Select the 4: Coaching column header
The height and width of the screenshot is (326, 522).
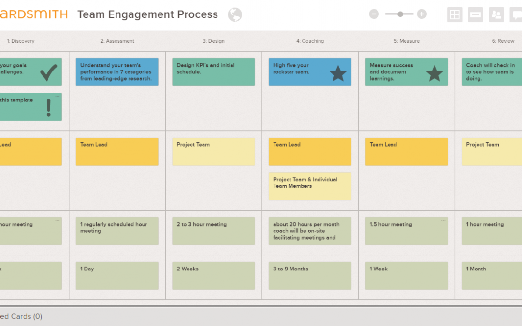click(x=310, y=41)
